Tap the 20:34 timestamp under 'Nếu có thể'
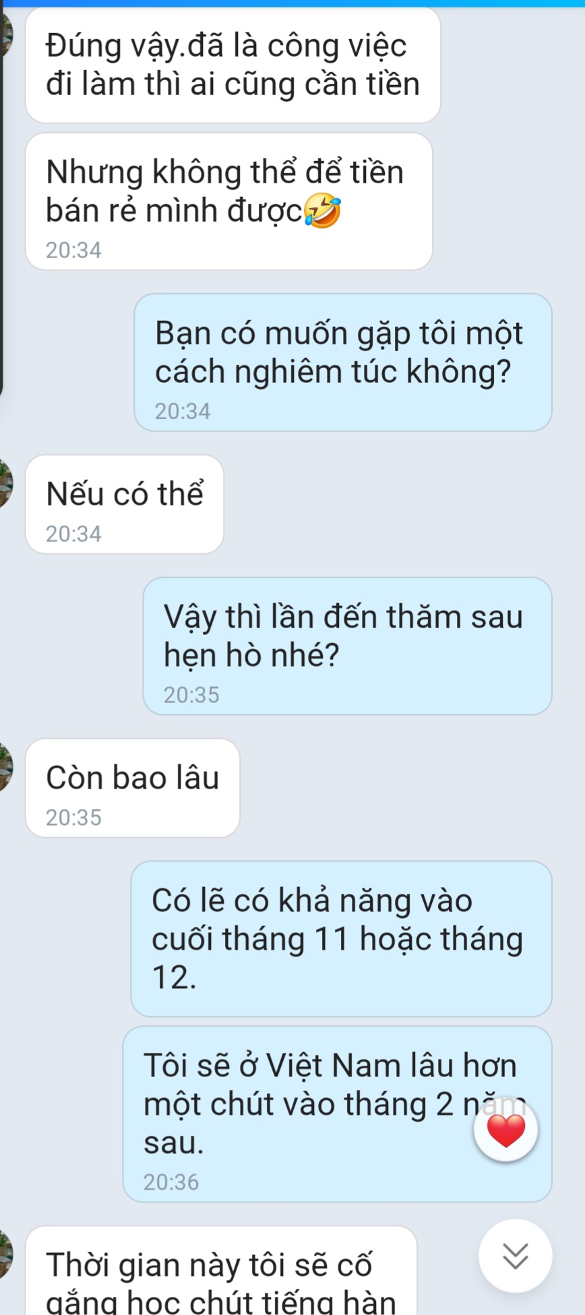This screenshot has height=1315, width=585. pyautogui.click(x=73, y=533)
